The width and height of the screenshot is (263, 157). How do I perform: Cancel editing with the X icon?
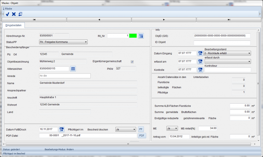point(14,14)
